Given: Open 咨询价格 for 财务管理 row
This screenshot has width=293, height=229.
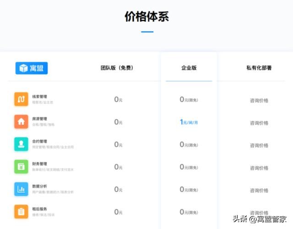Looking at the screenshot, I should [259, 168].
